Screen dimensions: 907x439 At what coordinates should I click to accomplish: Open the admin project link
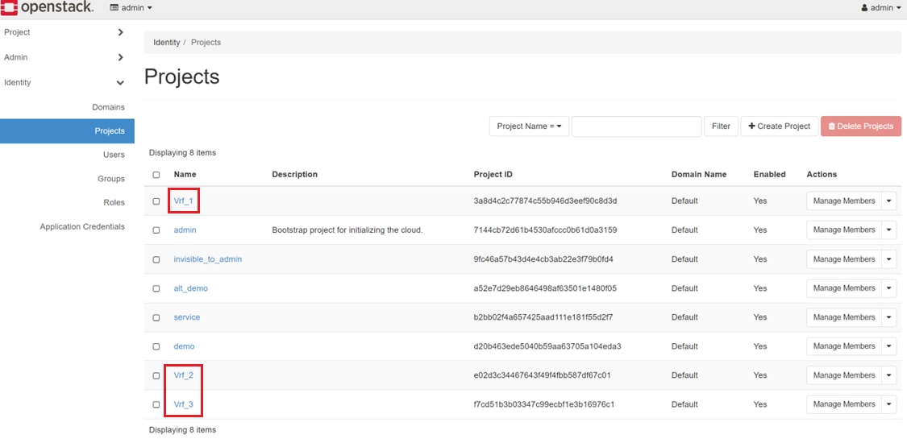[185, 230]
